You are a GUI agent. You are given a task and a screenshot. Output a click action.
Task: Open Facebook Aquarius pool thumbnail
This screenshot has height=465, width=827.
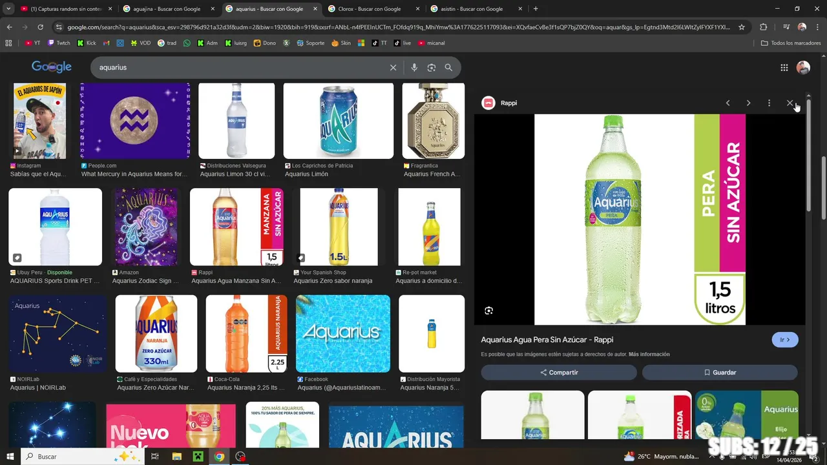pyautogui.click(x=343, y=334)
